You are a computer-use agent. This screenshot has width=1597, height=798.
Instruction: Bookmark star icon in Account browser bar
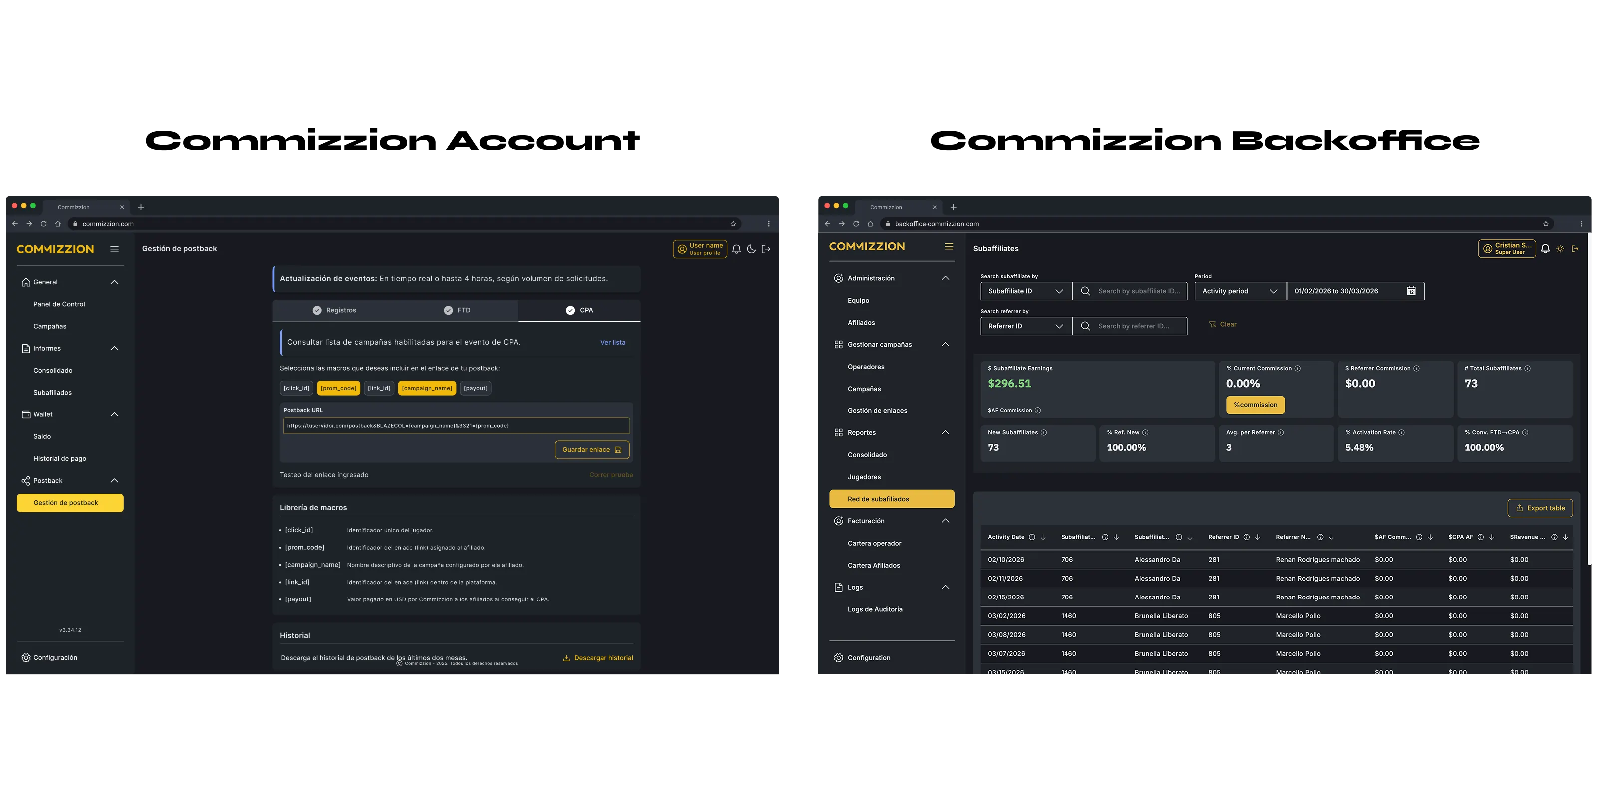(x=733, y=224)
